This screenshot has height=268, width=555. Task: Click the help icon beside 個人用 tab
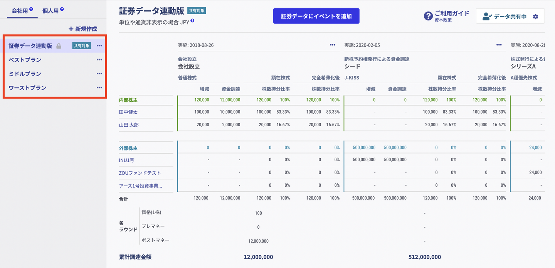[62, 9]
